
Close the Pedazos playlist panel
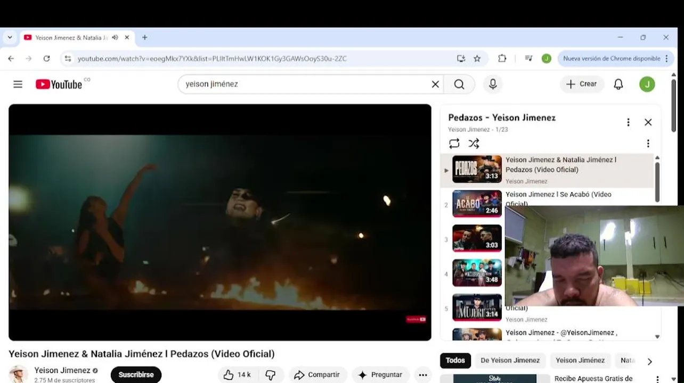point(648,122)
